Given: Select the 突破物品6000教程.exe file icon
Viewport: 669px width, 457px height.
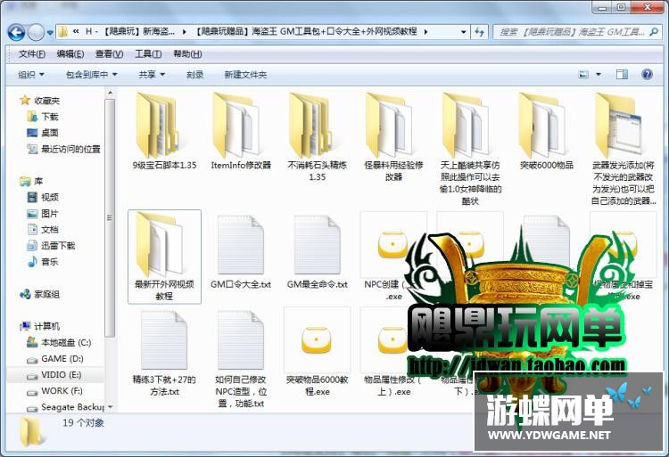Looking at the screenshot, I should 317,340.
